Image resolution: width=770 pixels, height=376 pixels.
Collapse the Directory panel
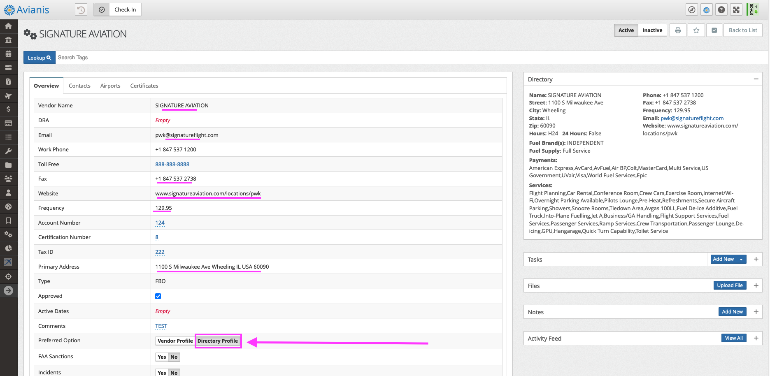[756, 79]
